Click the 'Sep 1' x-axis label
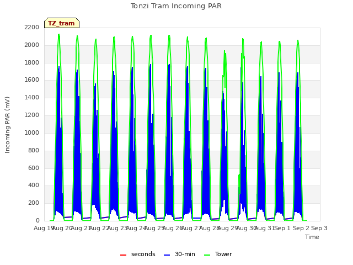Screen dimensions: 353x265 [282, 228]
